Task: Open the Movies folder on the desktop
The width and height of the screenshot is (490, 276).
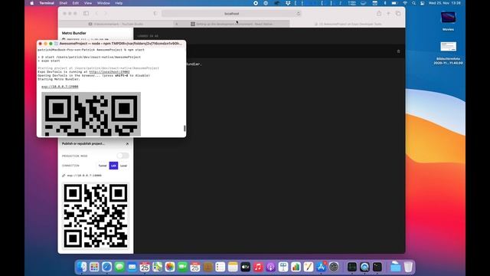Action: [448, 21]
